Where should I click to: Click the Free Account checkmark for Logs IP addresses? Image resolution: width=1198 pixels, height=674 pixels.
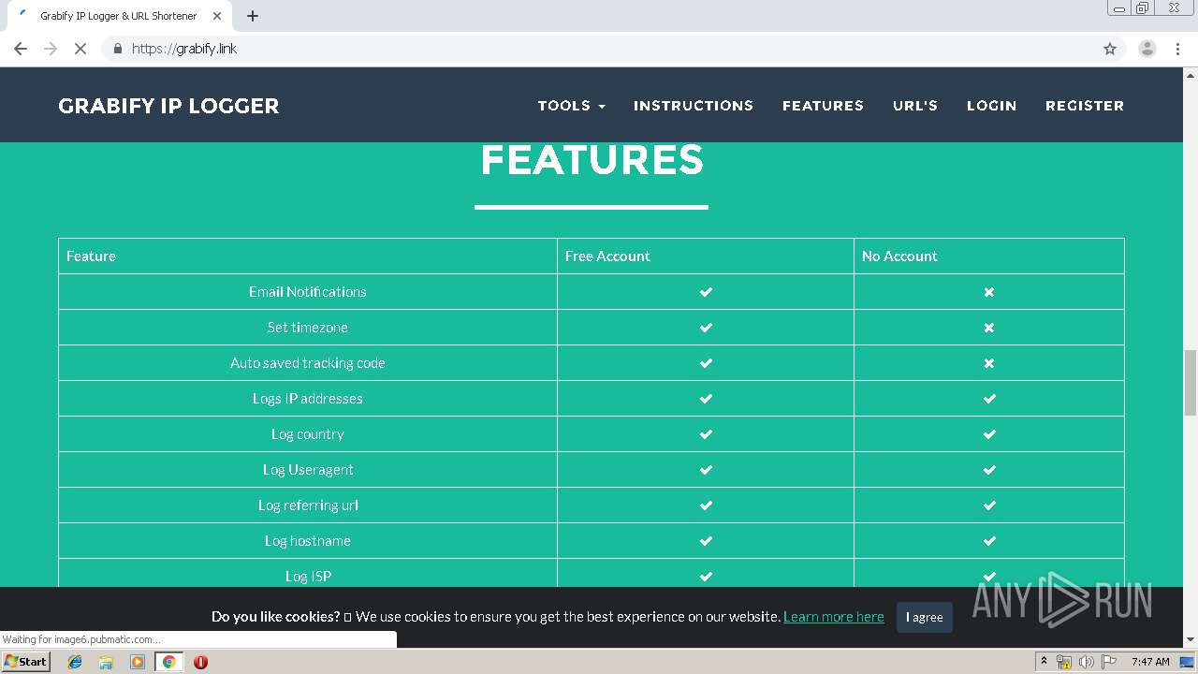(x=706, y=399)
